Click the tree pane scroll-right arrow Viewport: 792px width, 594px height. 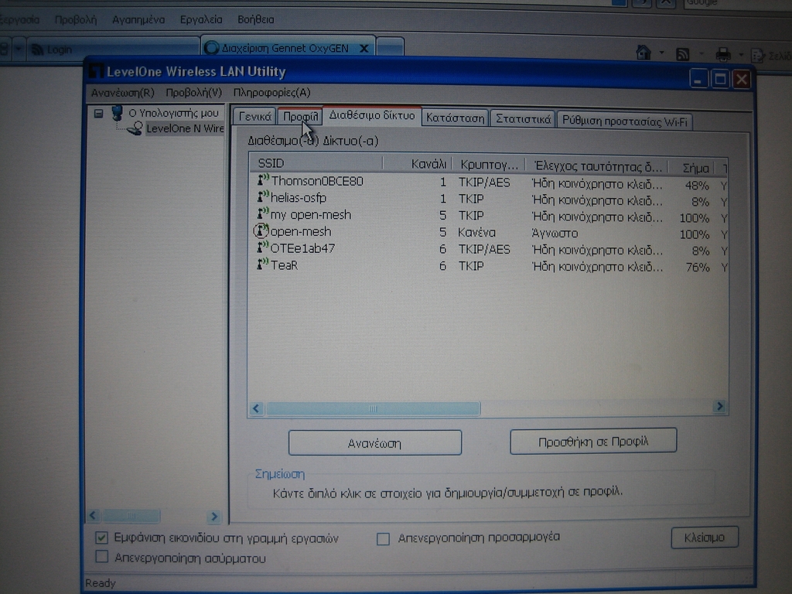(x=214, y=516)
